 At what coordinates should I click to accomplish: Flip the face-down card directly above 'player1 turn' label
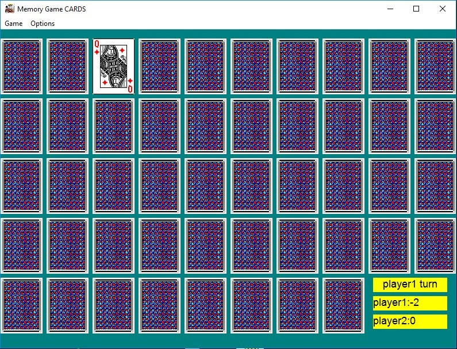tap(389, 246)
